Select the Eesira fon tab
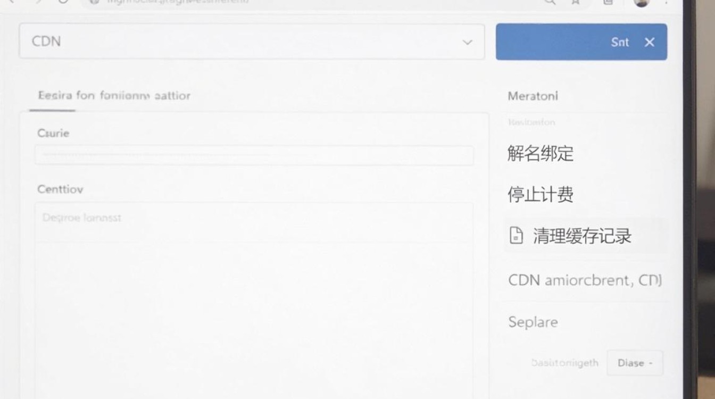Image resolution: width=715 pixels, height=399 pixels. tap(114, 96)
